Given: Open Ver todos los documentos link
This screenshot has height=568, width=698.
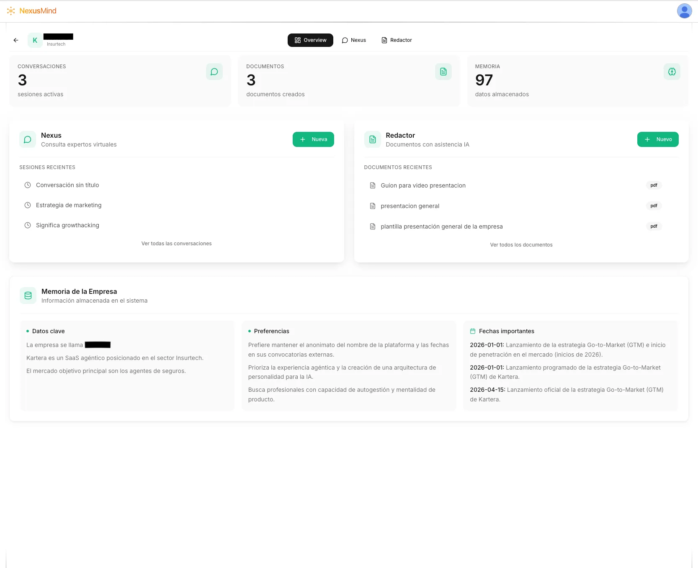Looking at the screenshot, I should pyautogui.click(x=521, y=245).
